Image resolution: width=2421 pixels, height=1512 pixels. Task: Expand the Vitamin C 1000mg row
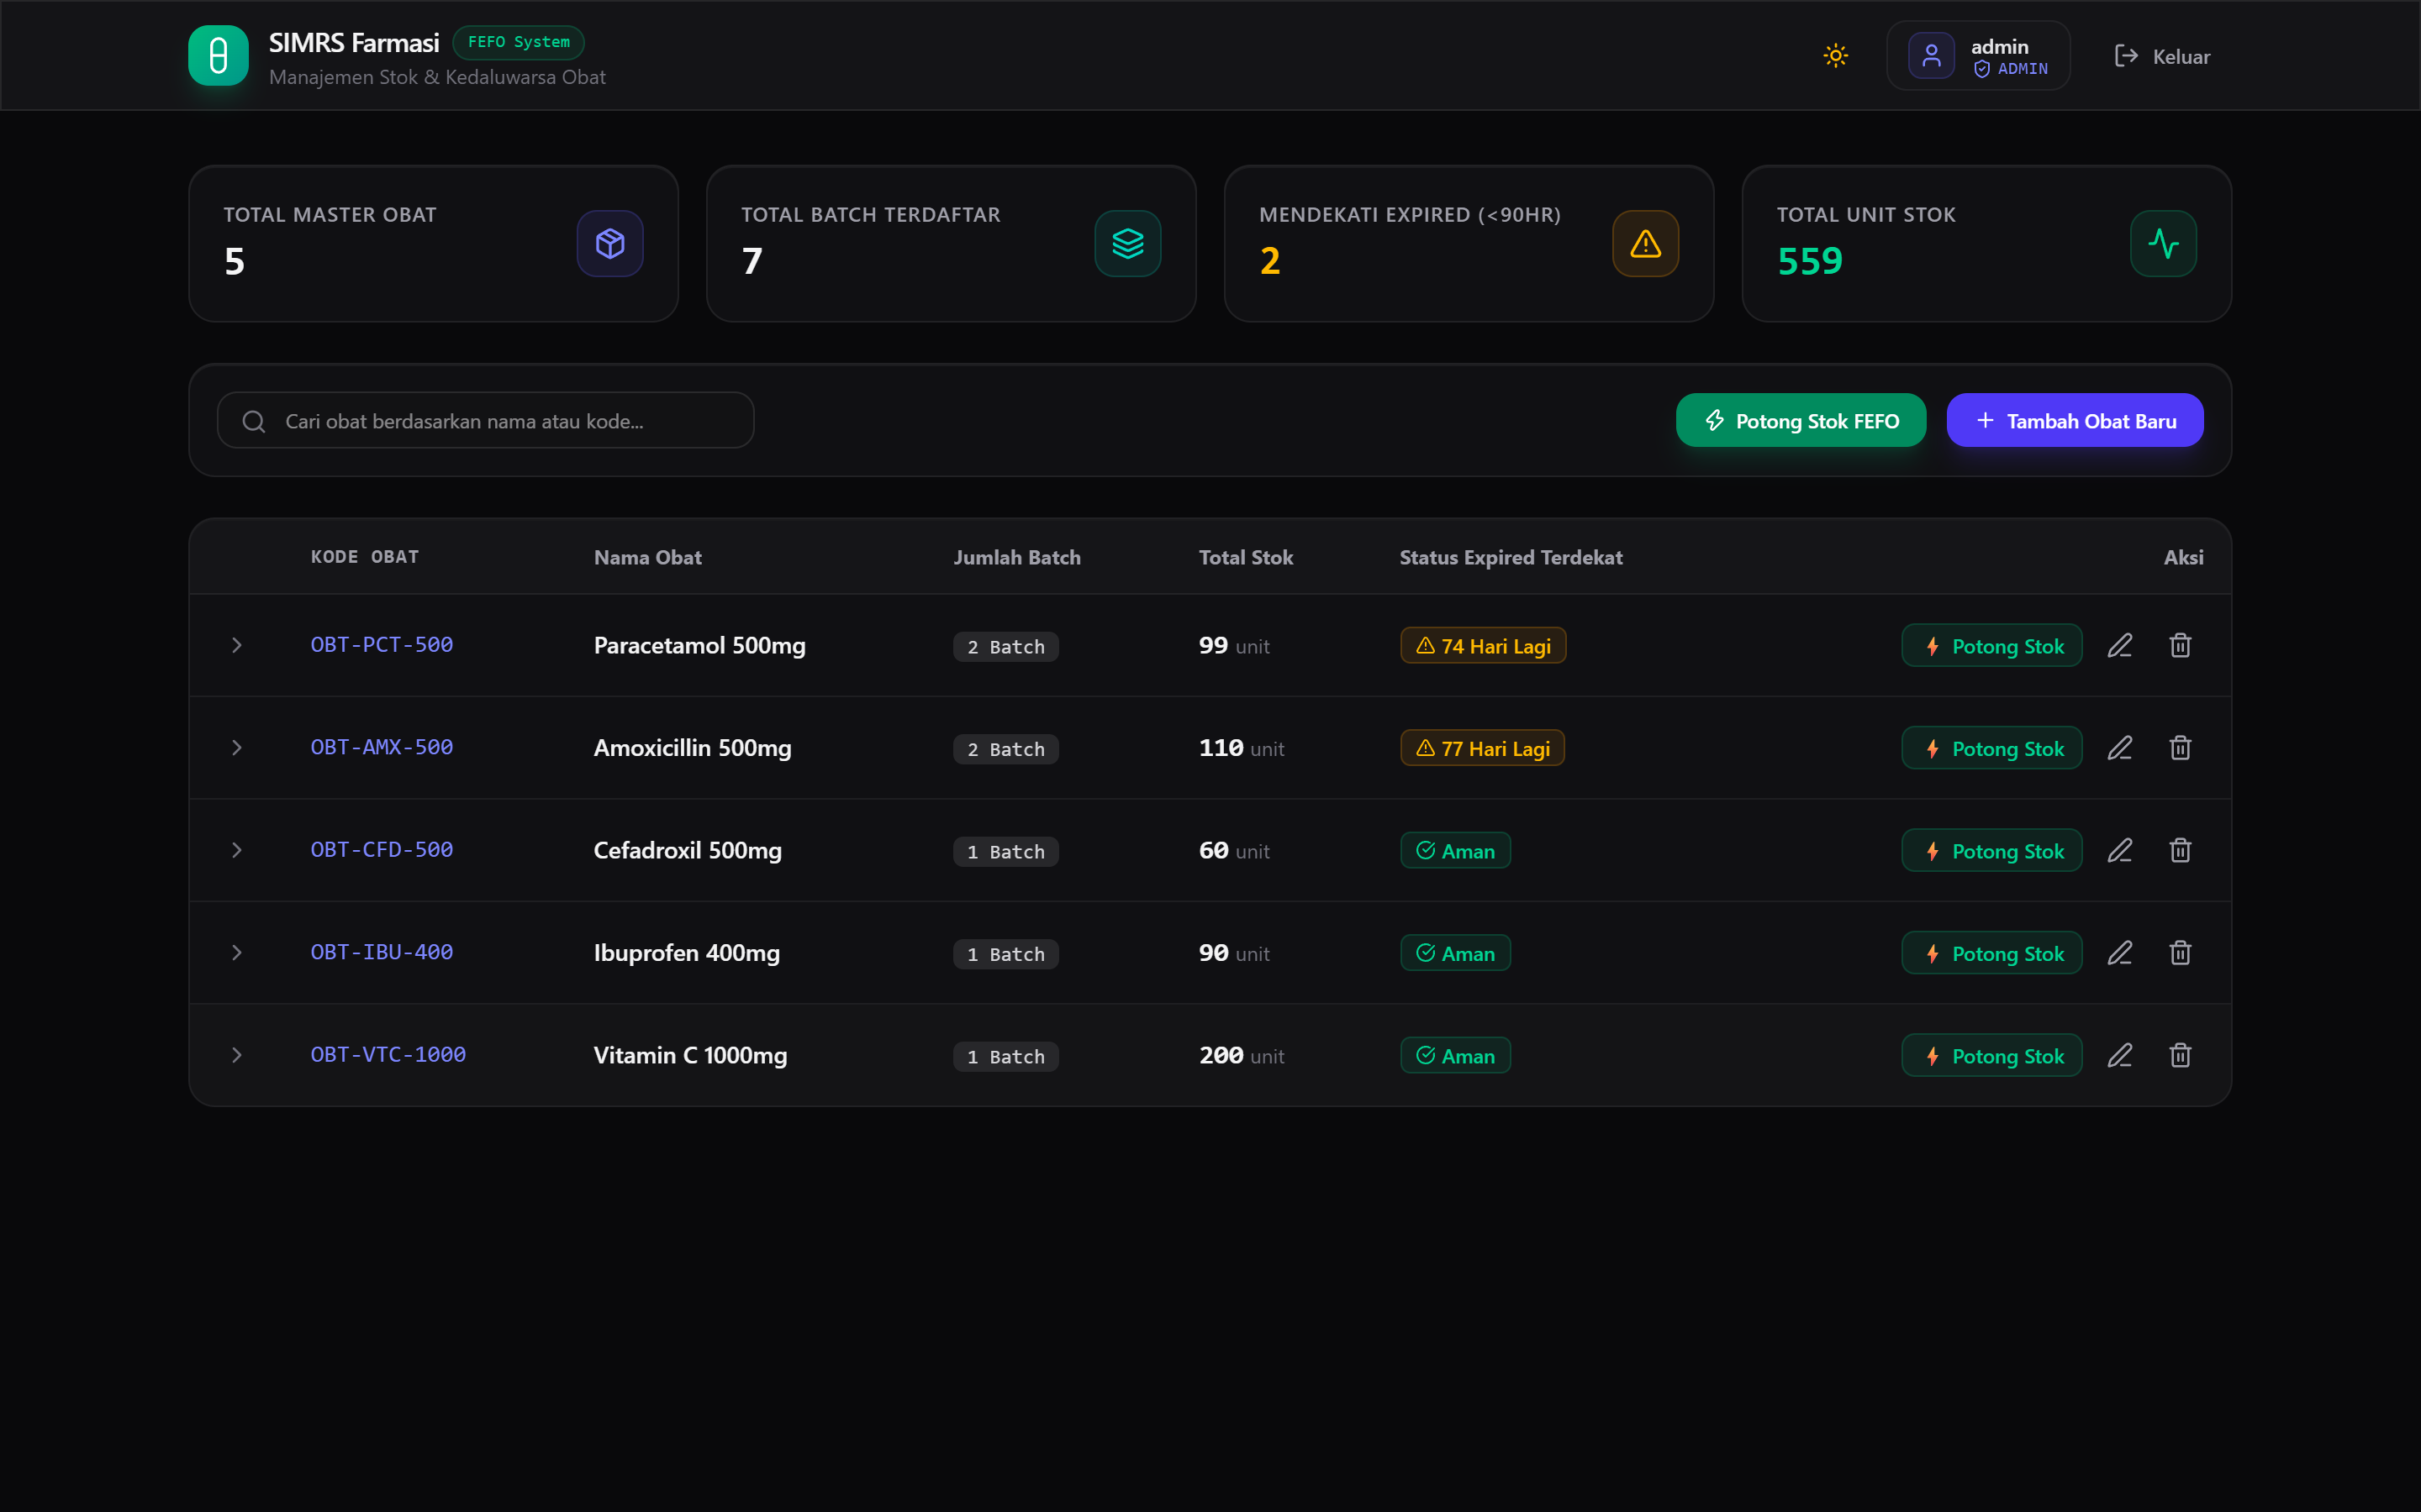(237, 1055)
